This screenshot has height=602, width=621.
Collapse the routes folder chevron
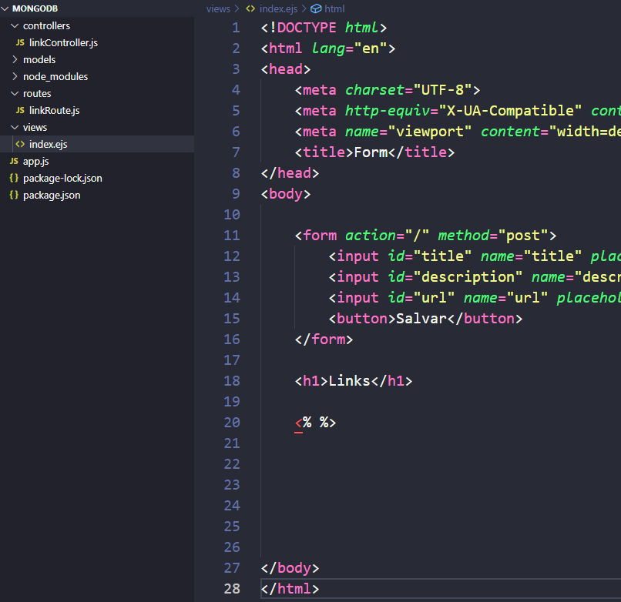tap(15, 93)
